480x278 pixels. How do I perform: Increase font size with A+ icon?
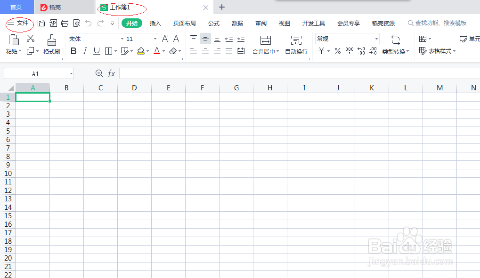[x=165, y=39]
